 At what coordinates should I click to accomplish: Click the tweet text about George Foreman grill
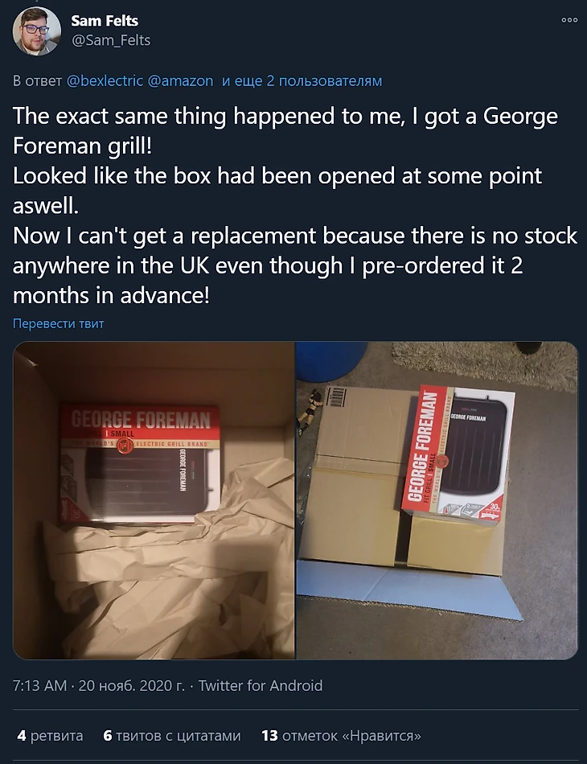pos(295,206)
